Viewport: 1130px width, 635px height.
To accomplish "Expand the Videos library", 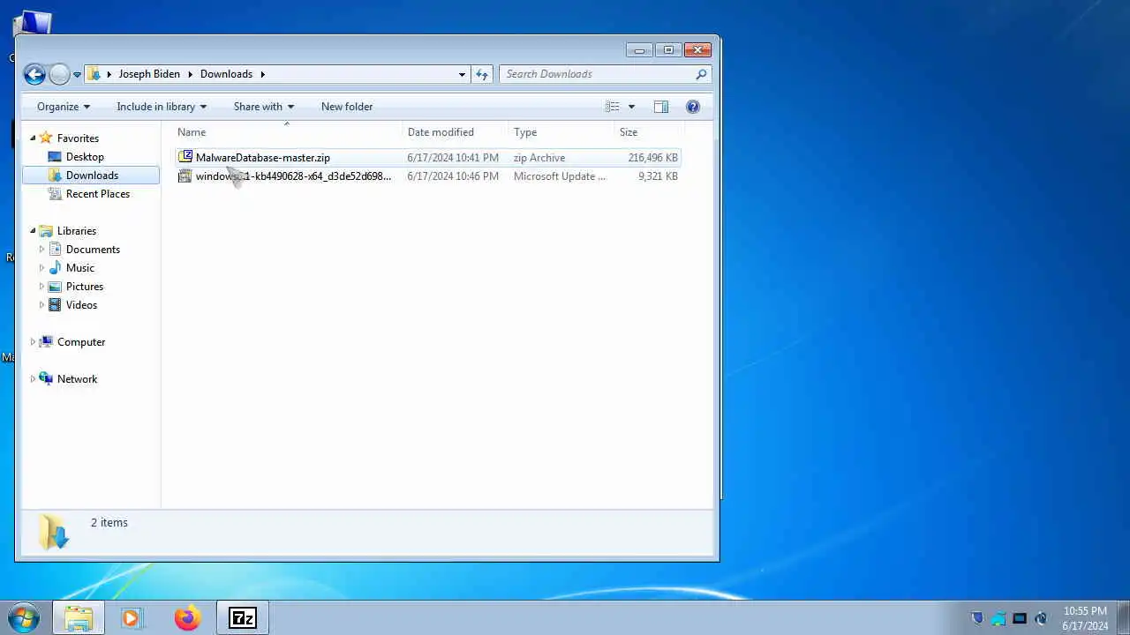I will point(41,305).
